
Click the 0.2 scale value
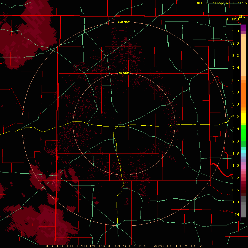236,178
